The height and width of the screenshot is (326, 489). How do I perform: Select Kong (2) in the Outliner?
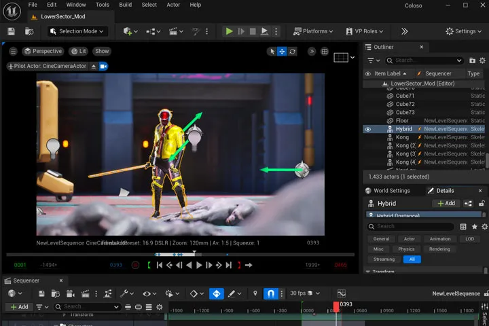point(405,146)
